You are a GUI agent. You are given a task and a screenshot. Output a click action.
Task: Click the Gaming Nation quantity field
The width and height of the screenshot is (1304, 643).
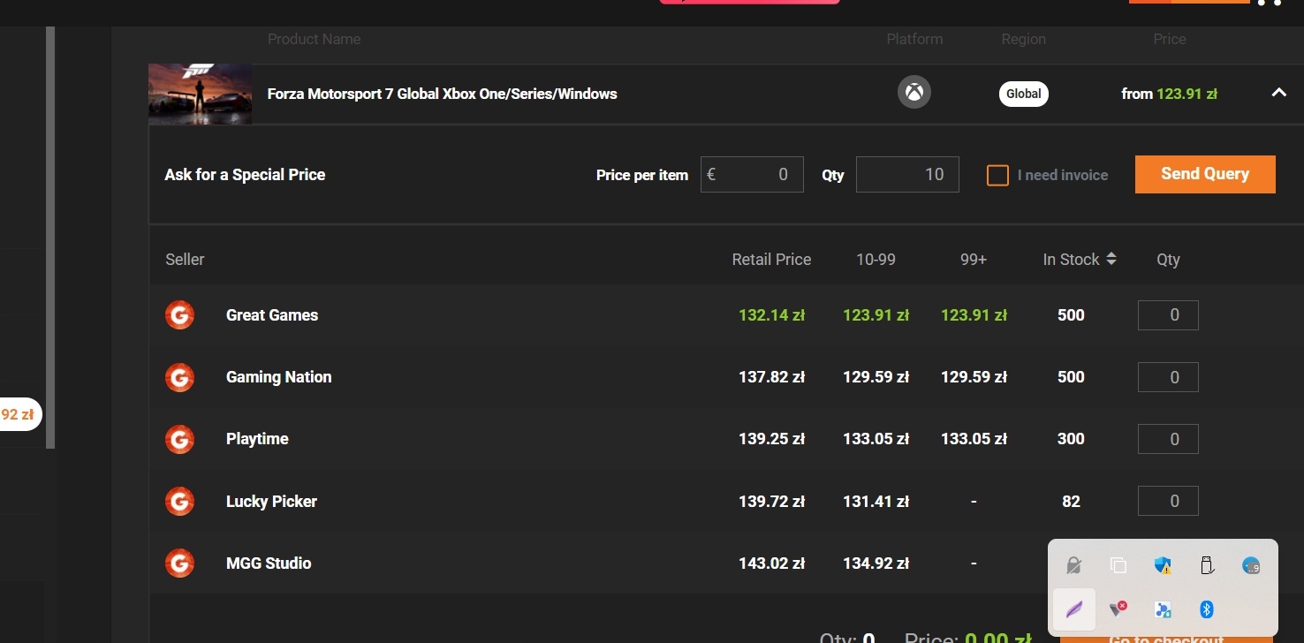click(1168, 377)
